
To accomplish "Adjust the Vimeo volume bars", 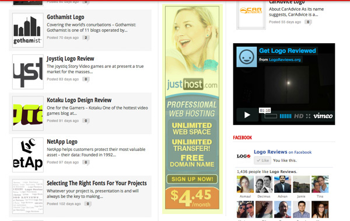I will pyautogui.click(x=285, y=116).
